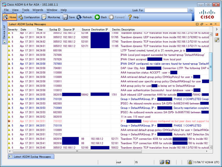The image size is (222, 167).
Task: Refresh ASDM with the Refresh button
Action: coord(84,17)
